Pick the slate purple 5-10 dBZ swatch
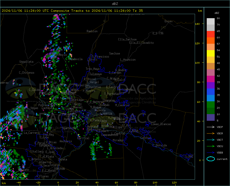 (x=211, y=117)
